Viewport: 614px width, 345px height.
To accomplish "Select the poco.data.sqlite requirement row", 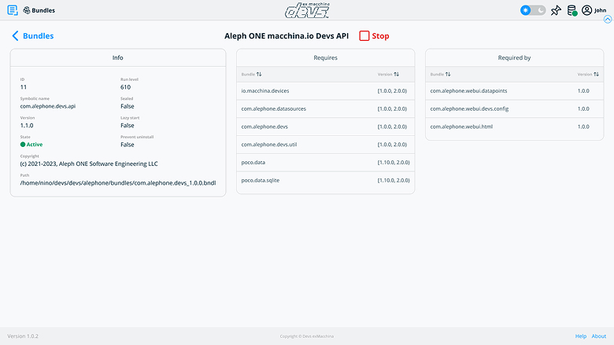I will point(325,181).
